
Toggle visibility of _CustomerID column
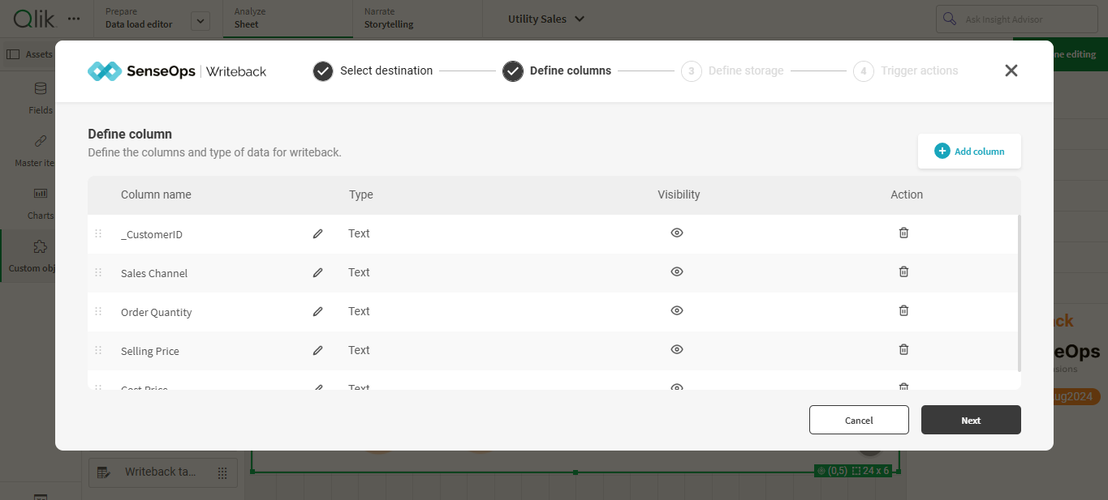pyautogui.click(x=677, y=233)
